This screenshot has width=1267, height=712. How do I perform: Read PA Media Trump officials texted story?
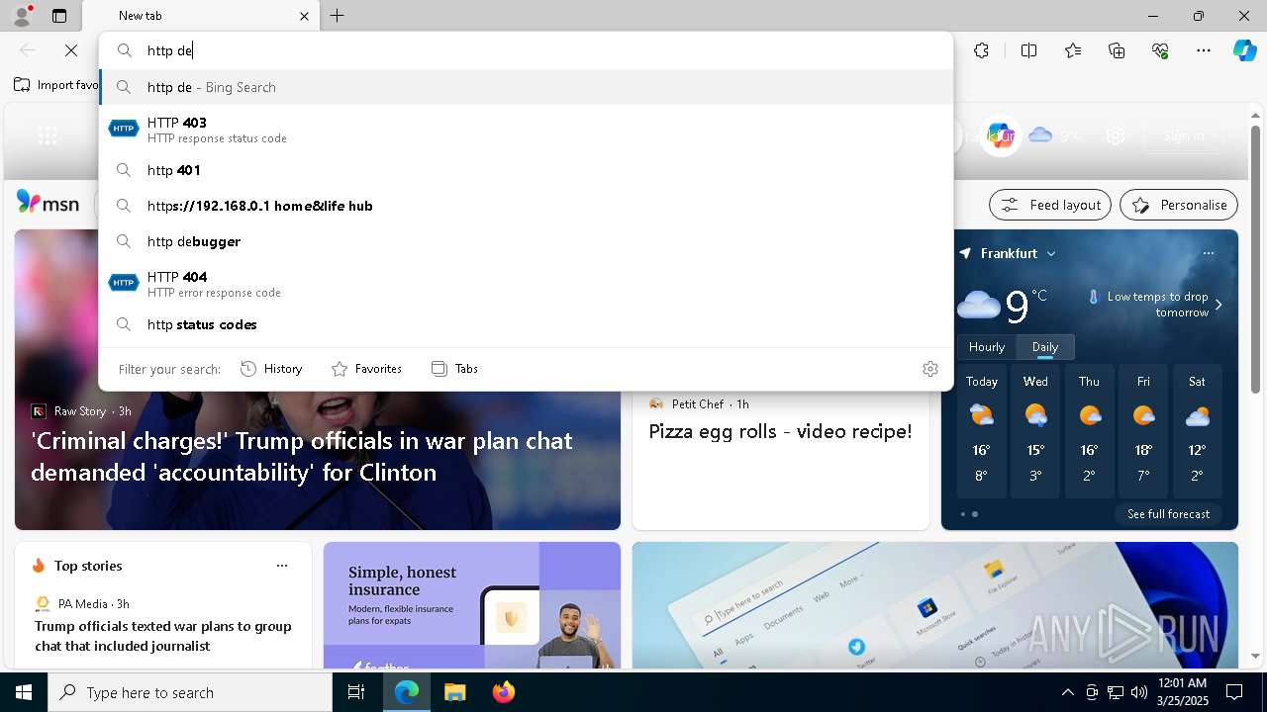163,636
